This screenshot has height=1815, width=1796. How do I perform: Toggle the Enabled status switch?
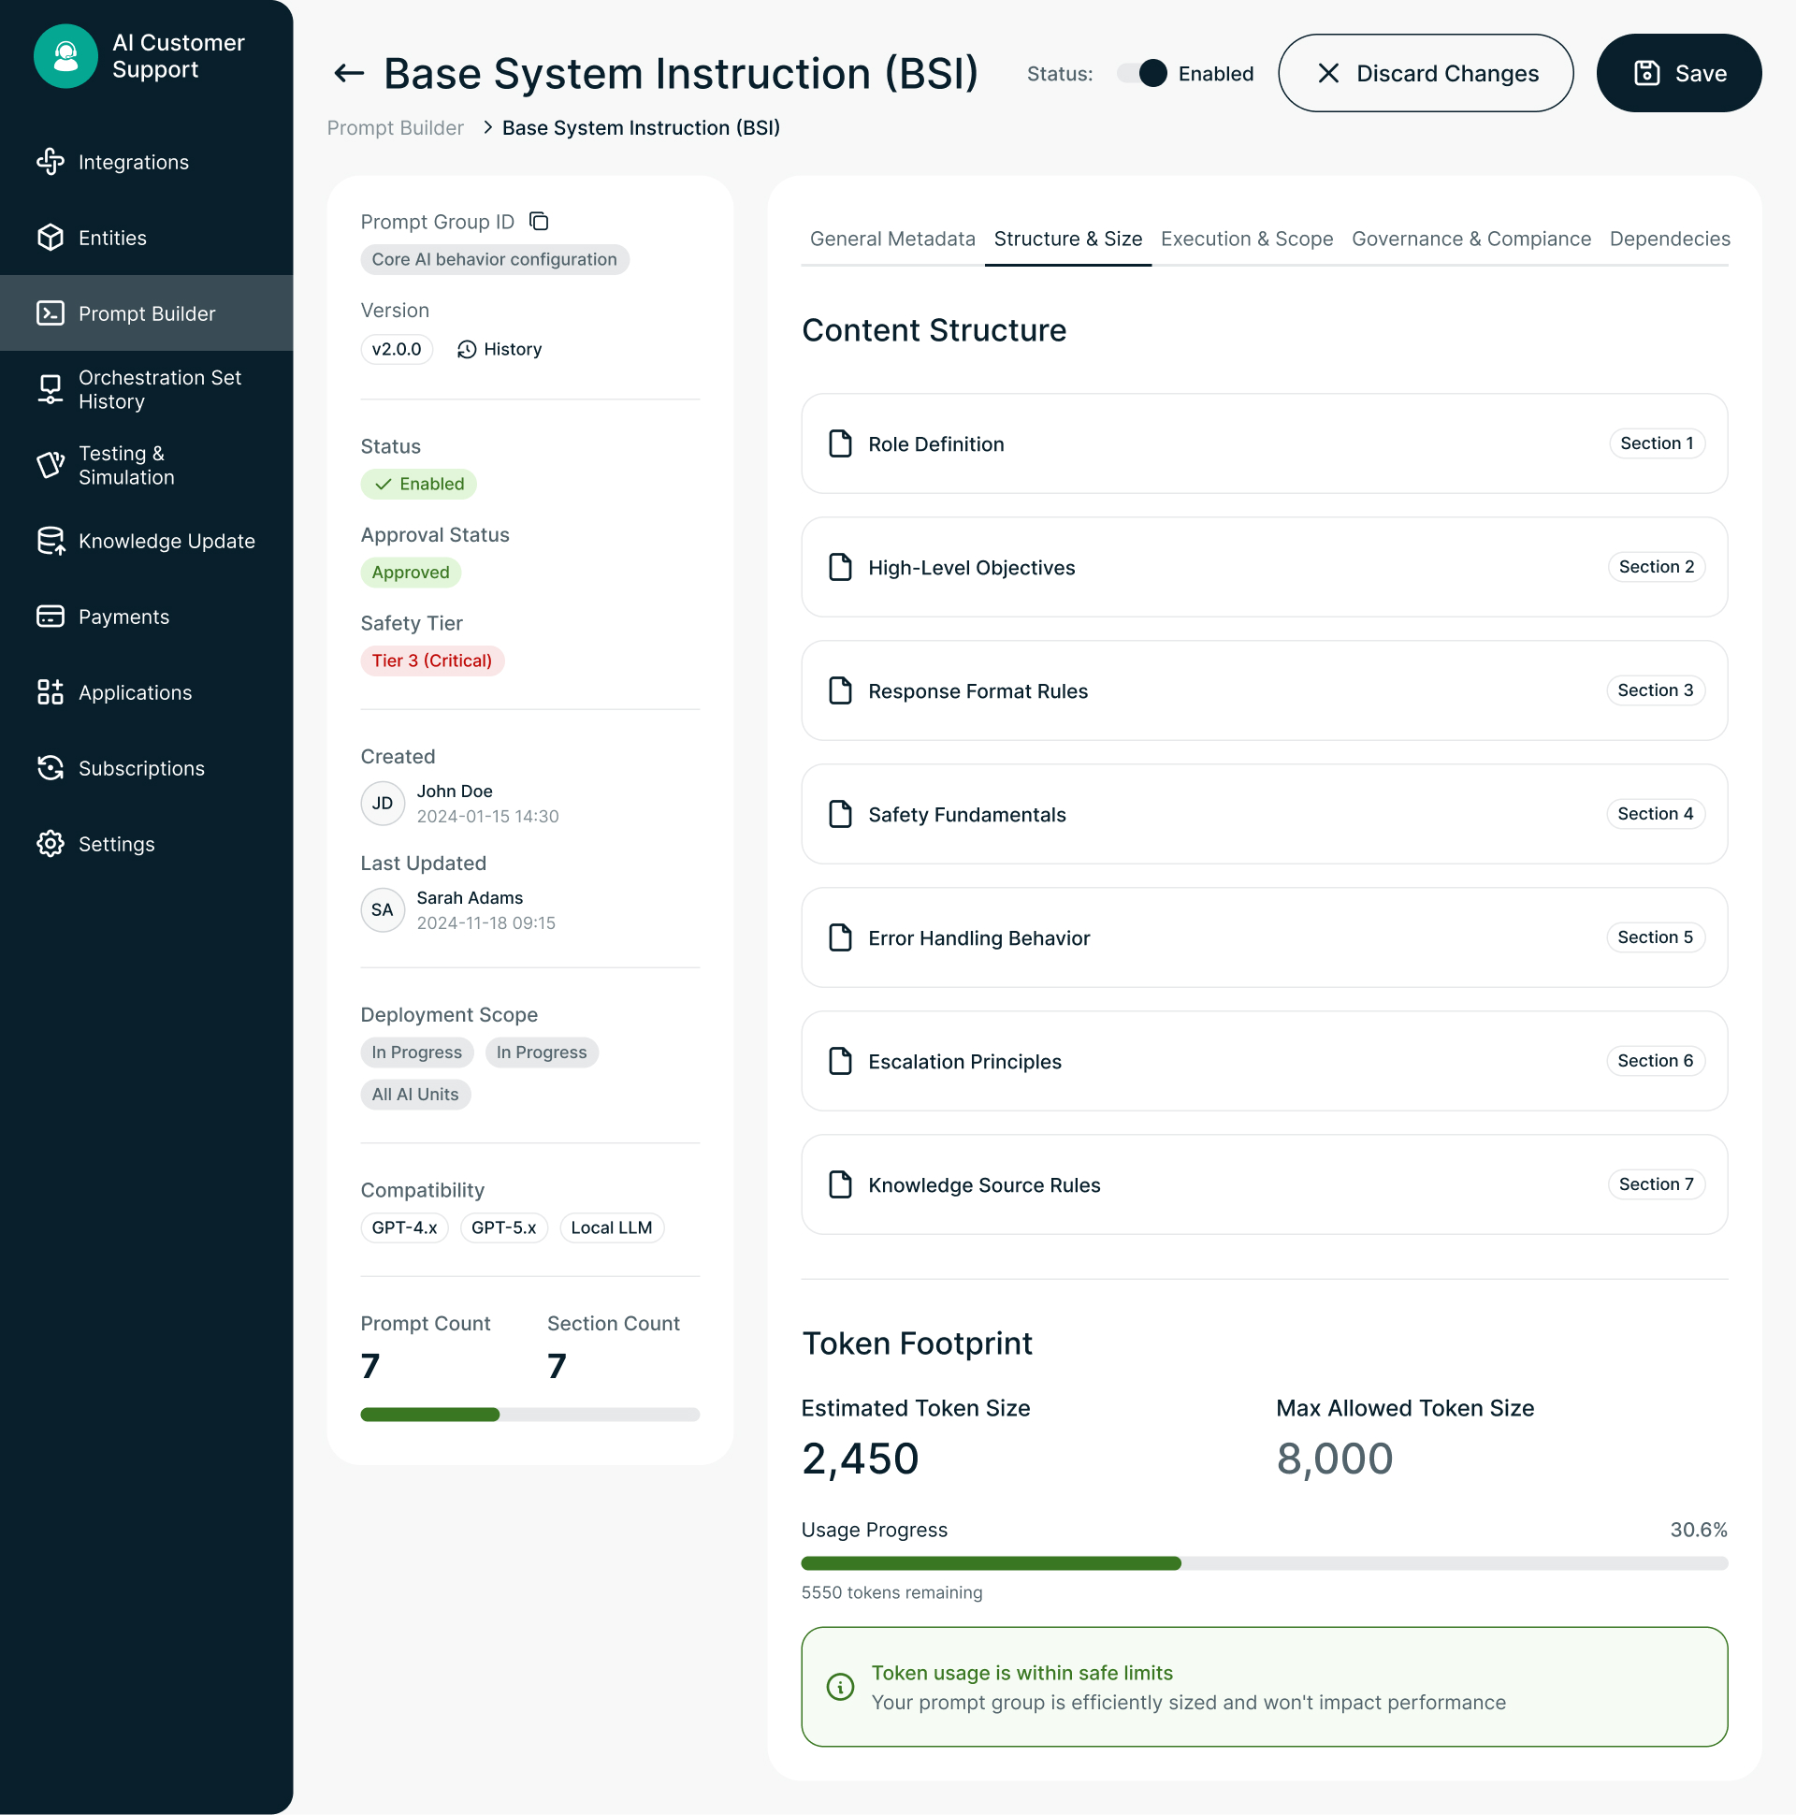pos(1141,73)
